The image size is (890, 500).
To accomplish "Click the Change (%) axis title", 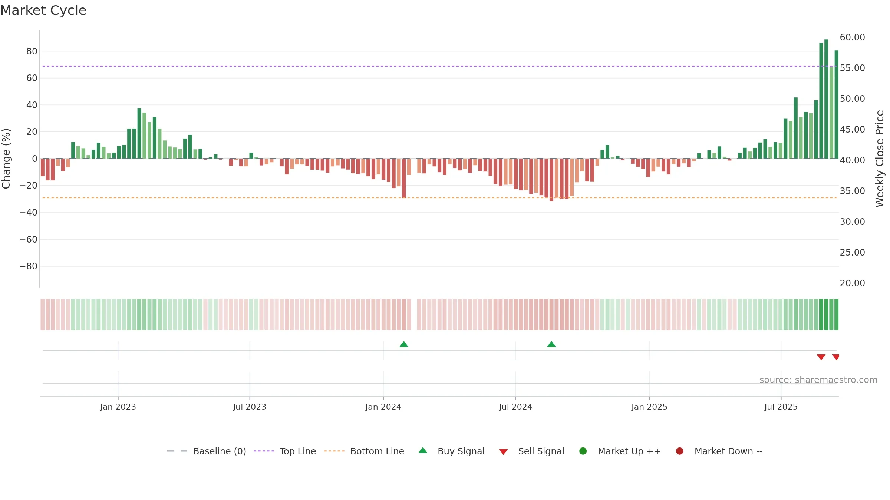I will [x=6, y=159].
